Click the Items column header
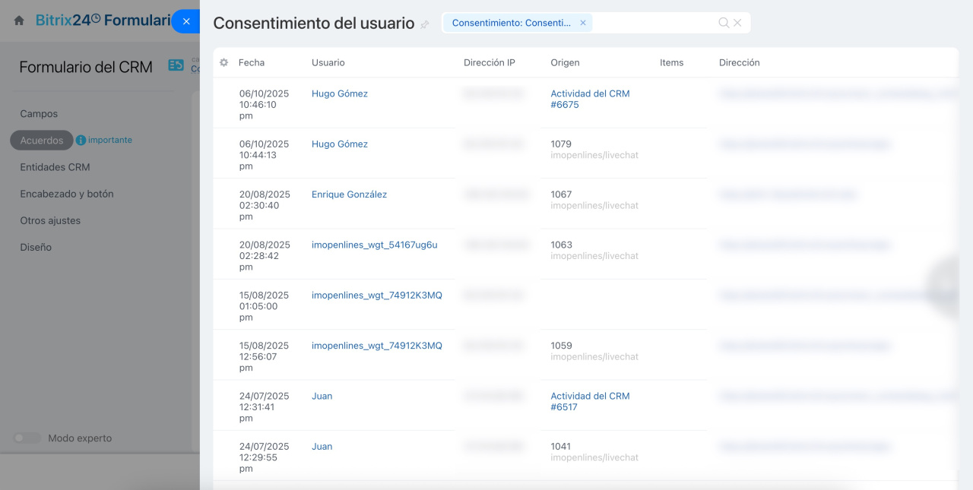 [x=671, y=62]
